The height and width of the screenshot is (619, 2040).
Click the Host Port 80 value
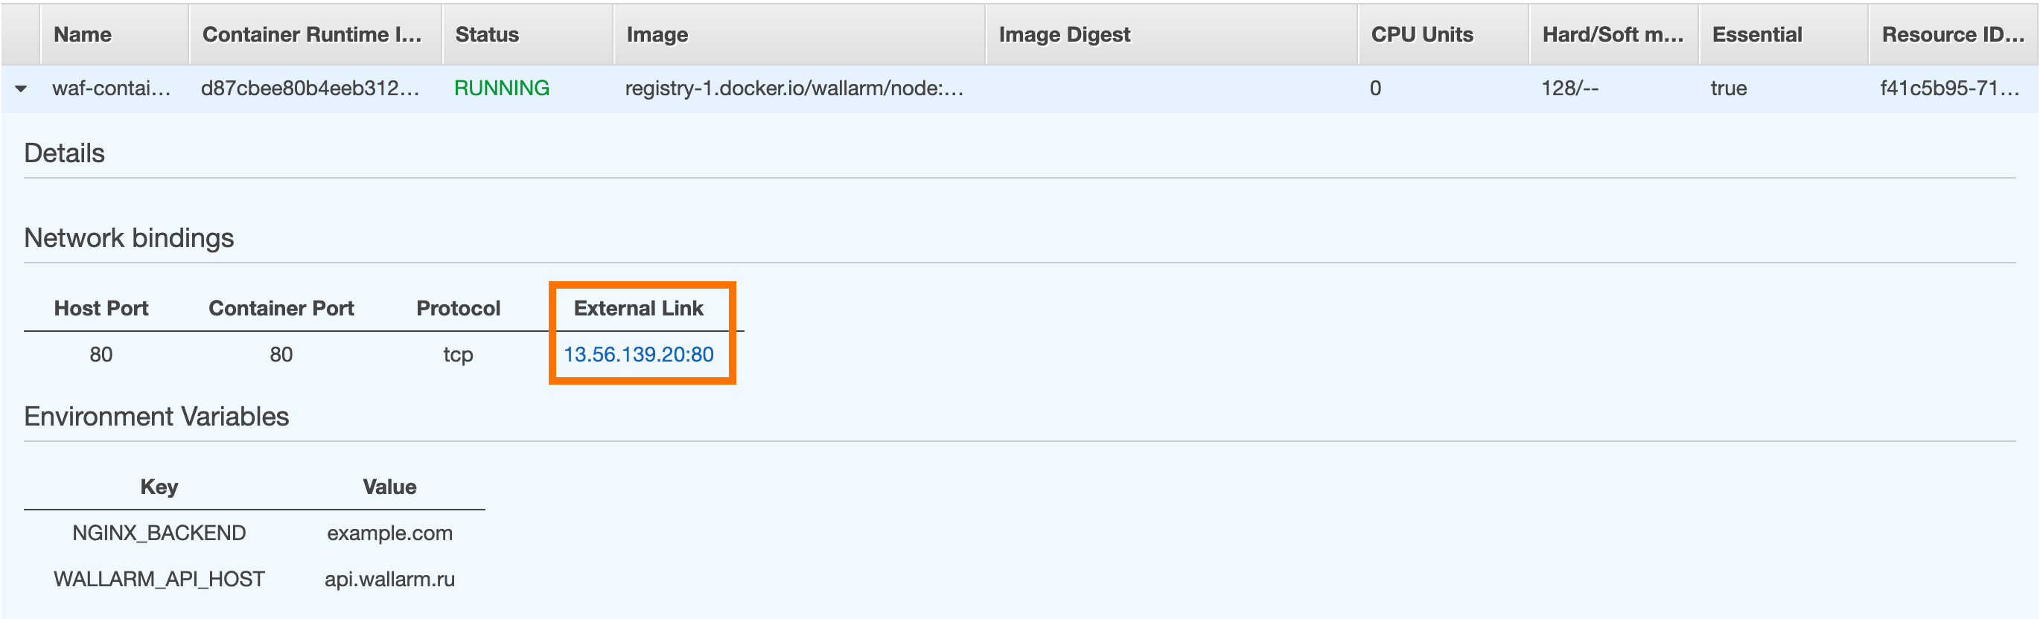tap(101, 354)
